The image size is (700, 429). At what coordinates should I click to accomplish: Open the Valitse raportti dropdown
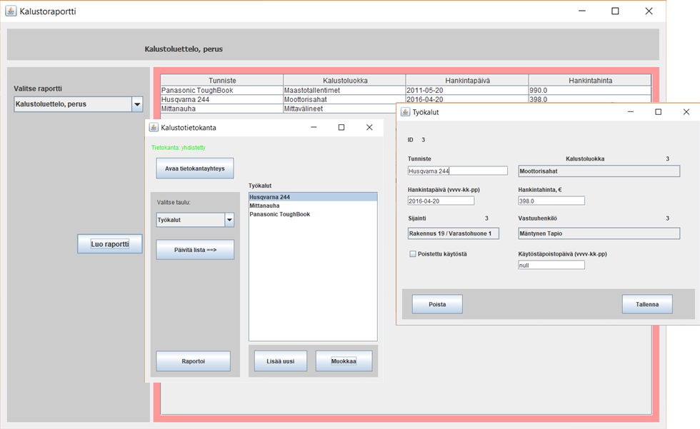click(137, 104)
